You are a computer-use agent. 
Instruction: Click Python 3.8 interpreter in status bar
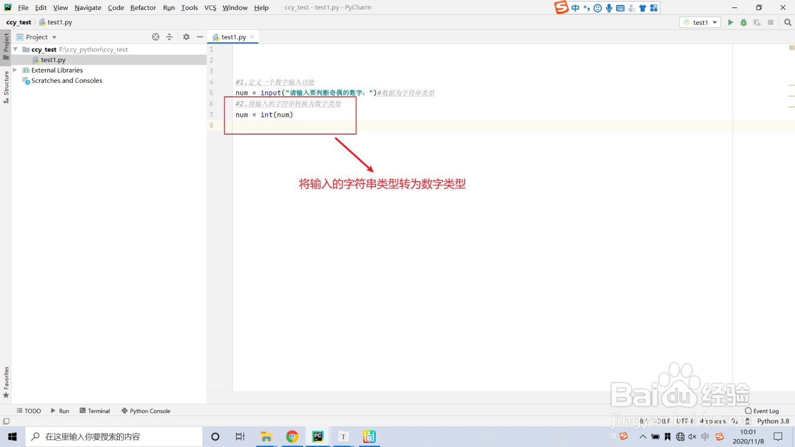pyautogui.click(x=773, y=421)
